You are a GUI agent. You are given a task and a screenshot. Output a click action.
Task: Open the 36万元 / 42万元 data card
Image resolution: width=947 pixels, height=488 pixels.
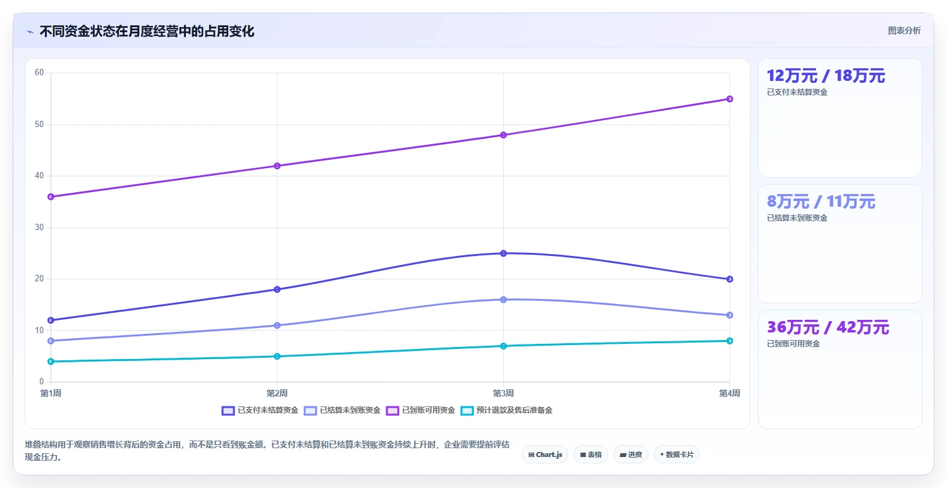coord(840,369)
